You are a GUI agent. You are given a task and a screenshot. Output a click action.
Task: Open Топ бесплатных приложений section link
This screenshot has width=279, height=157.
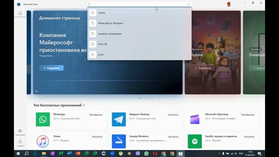59,105
